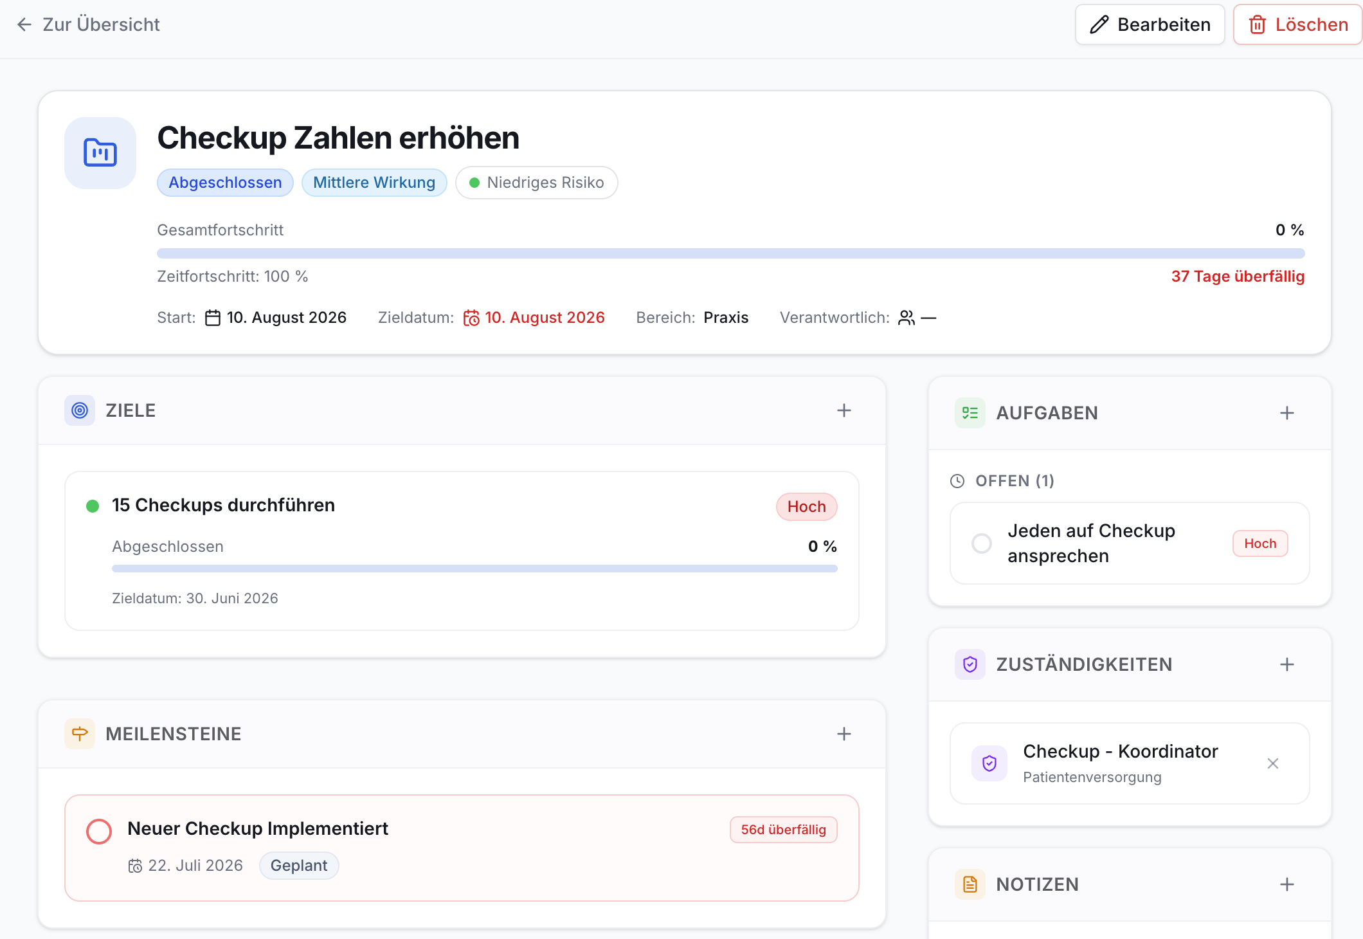
Task: Click the Notizen document icon
Action: [970, 884]
